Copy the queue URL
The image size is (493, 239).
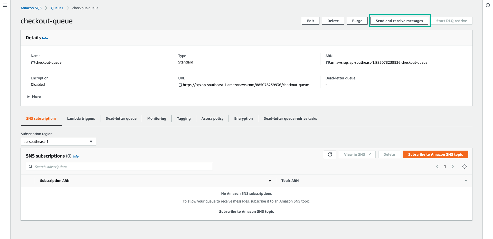click(x=180, y=85)
